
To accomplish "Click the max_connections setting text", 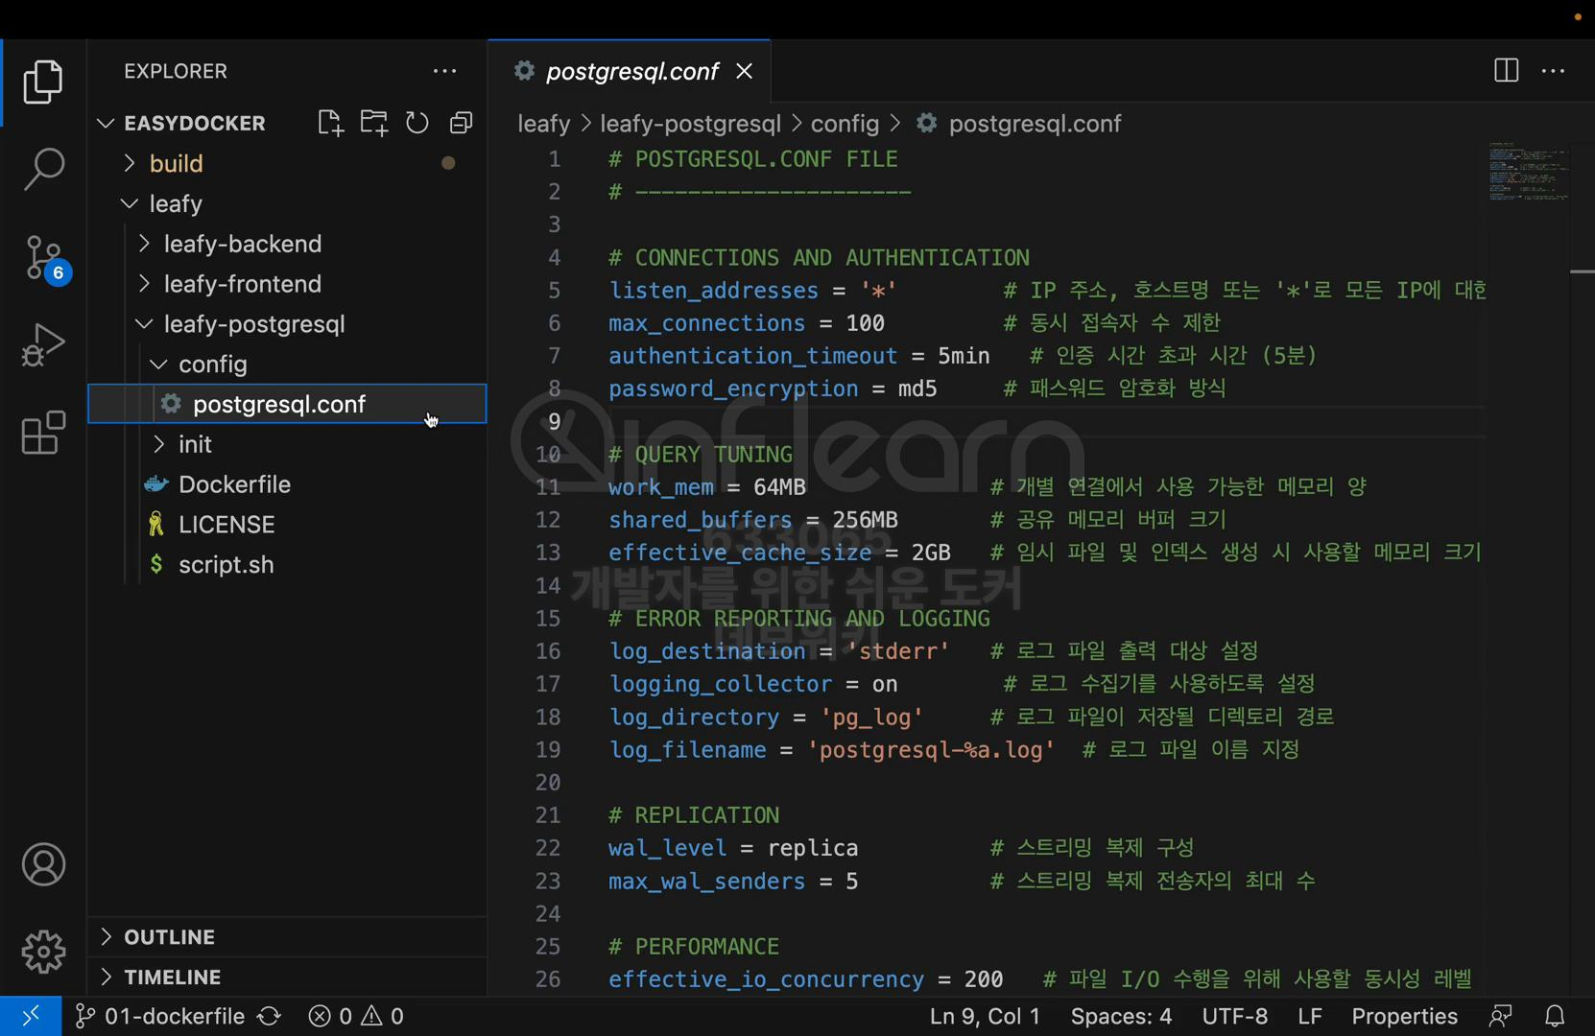I will (x=706, y=323).
